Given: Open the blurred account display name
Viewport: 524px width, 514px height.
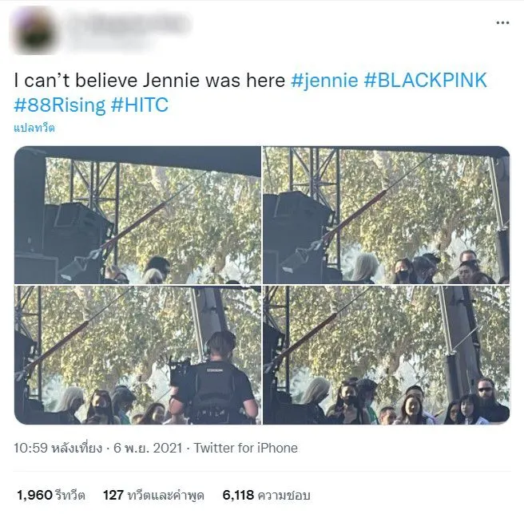Looking at the screenshot, I should click(x=129, y=23).
